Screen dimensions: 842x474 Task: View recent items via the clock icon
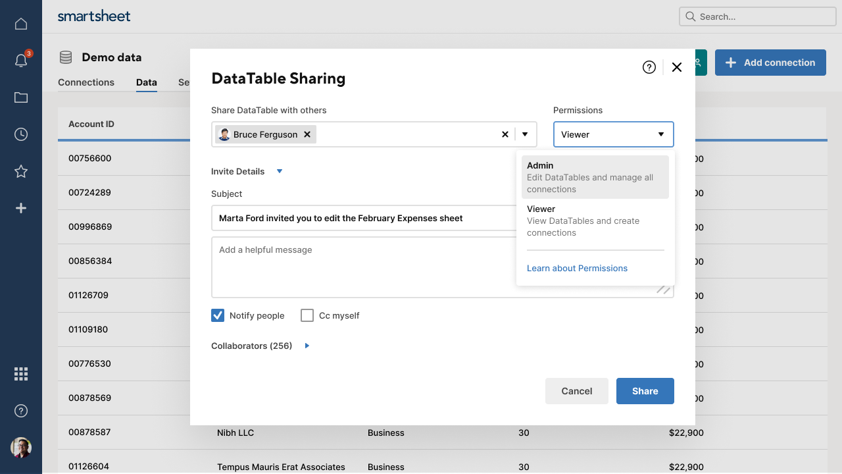tap(20, 134)
